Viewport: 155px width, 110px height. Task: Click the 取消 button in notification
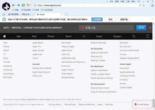click(x=111, y=19)
